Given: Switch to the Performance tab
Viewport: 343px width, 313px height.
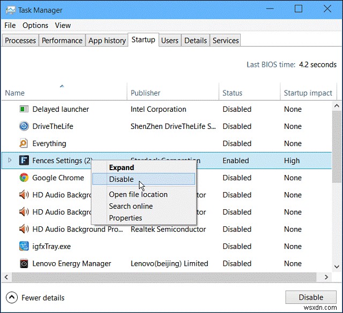Looking at the screenshot, I should 62,41.
